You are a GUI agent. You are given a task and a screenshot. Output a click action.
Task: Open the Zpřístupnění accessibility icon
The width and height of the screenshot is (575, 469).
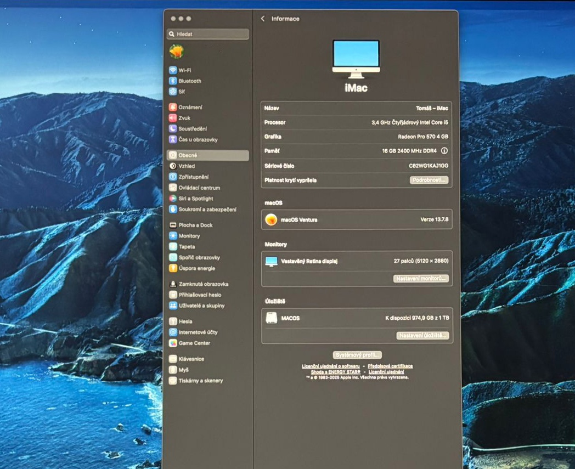pos(173,177)
